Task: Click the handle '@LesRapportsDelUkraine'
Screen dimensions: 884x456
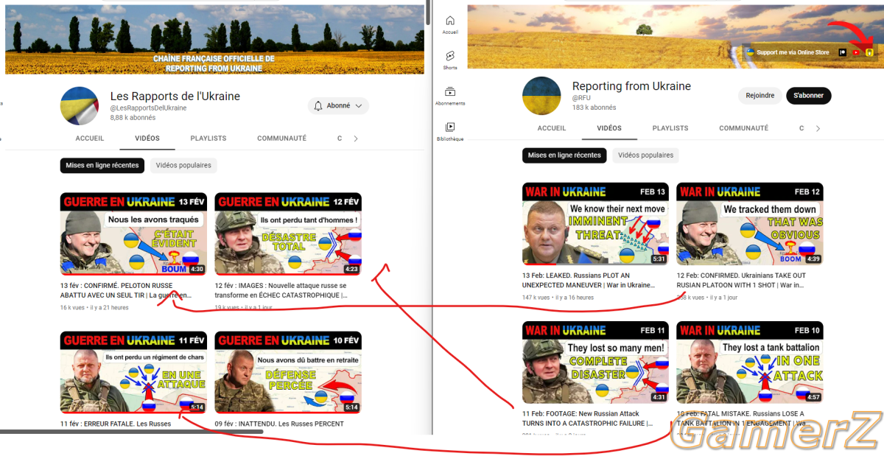Action: (148, 108)
